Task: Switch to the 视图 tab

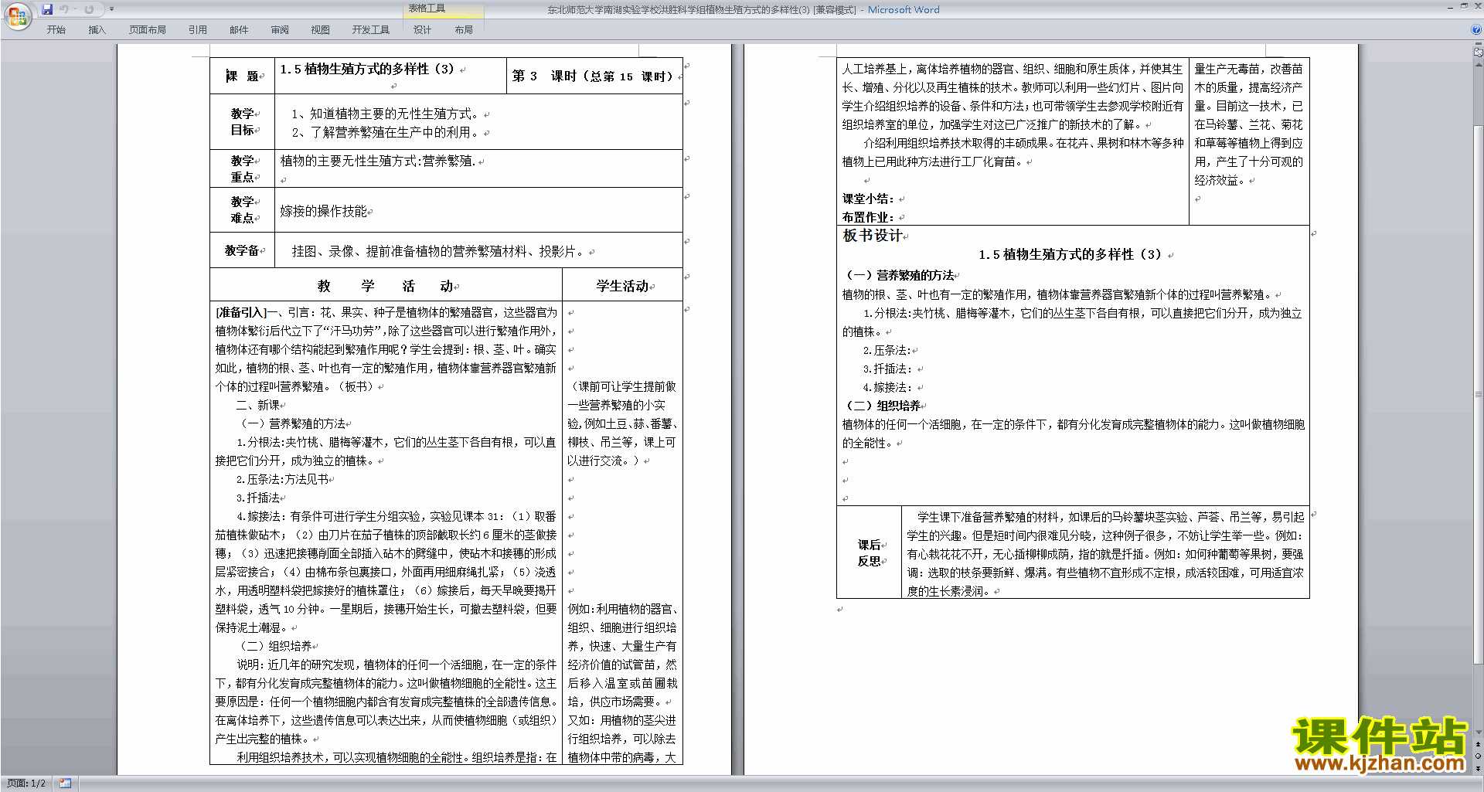Action: click(321, 29)
